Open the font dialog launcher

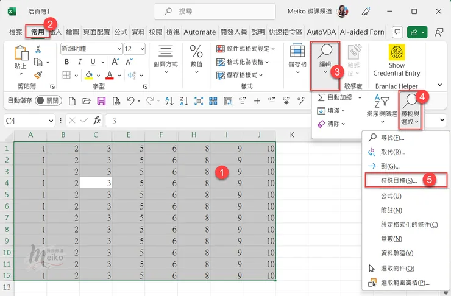(x=145, y=86)
